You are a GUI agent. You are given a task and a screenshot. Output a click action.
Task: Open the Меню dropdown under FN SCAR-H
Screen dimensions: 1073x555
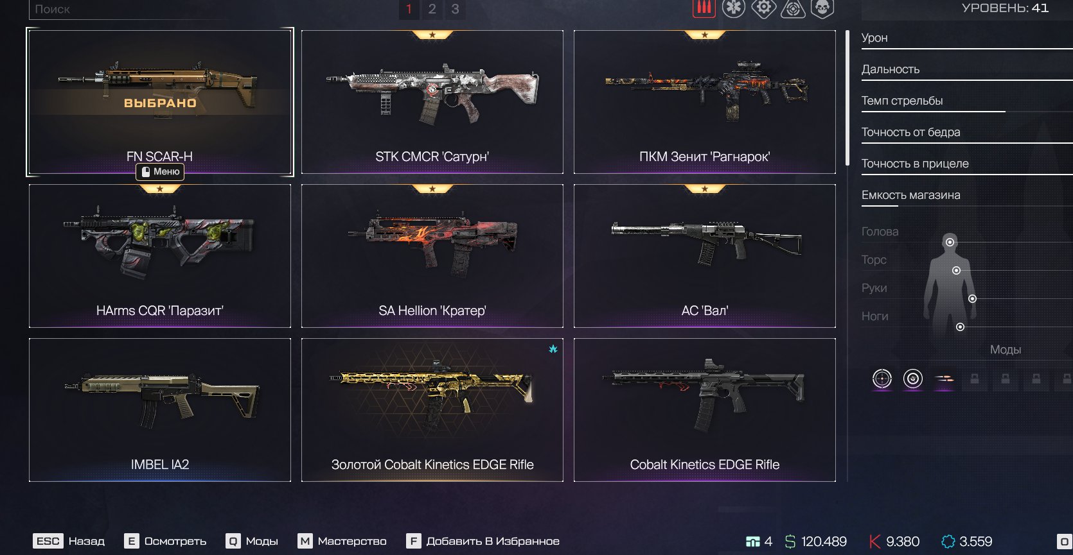[x=160, y=172]
